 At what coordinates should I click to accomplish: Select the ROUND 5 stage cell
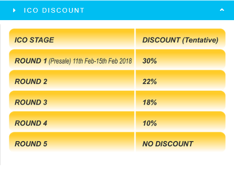click(72, 142)
